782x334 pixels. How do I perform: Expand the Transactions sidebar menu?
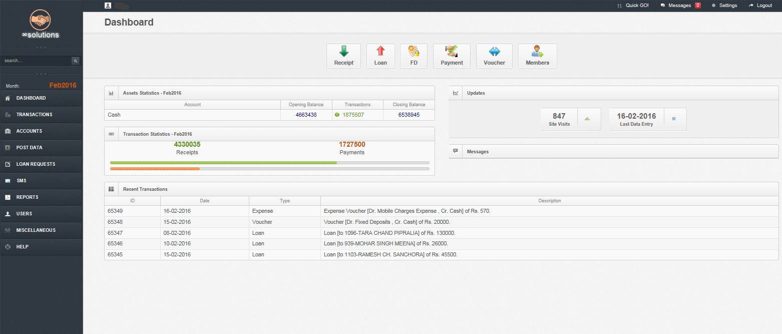[34, 115]
